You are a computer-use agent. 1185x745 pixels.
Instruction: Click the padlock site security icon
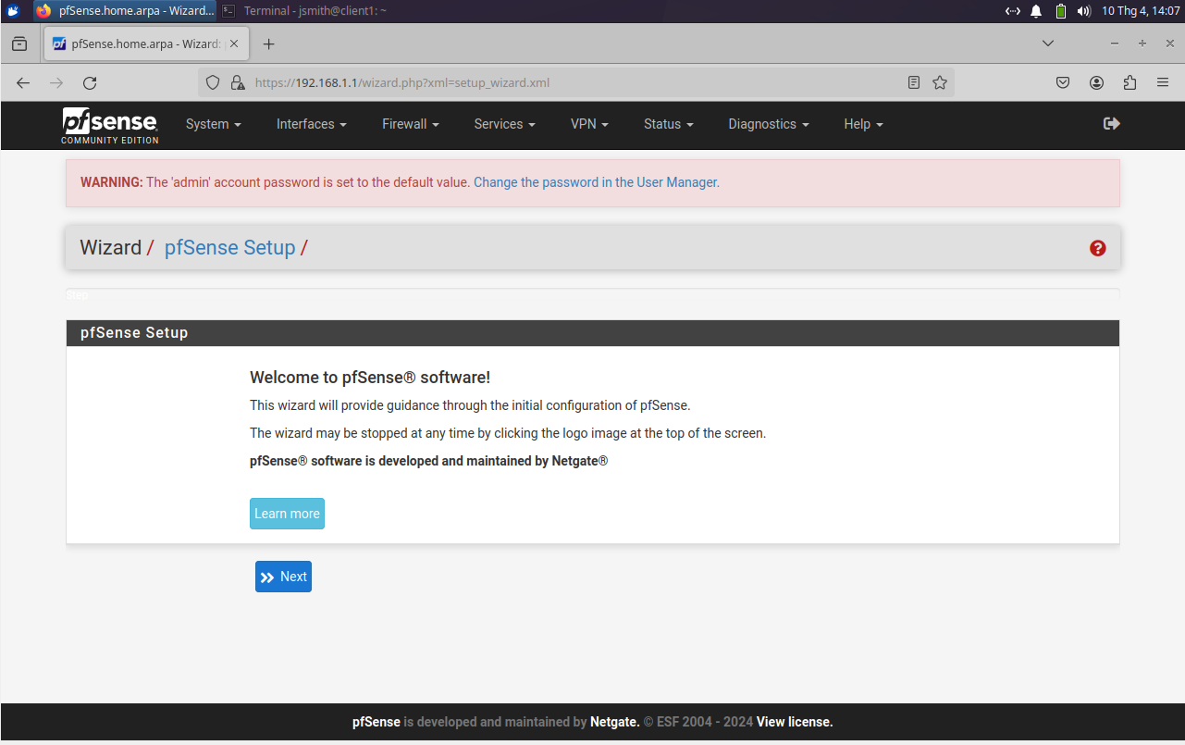click(x=237, y=82)
